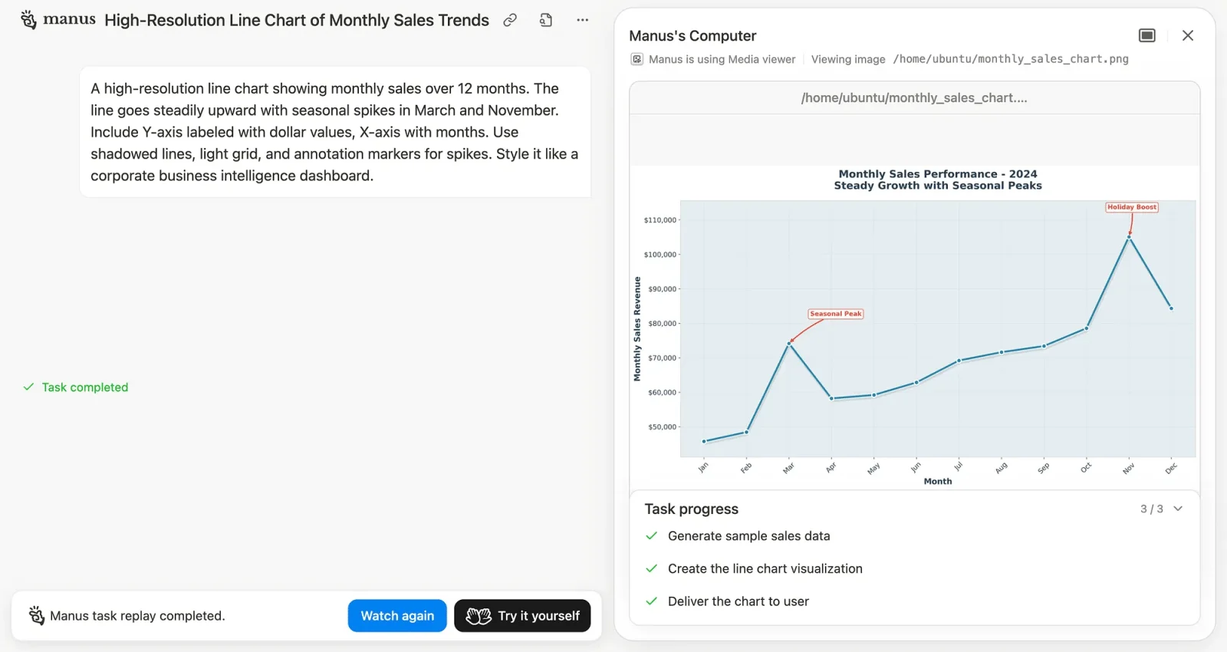Click the green Task completed checkmark
1227x652 pixels.
[x=28, y=387]
